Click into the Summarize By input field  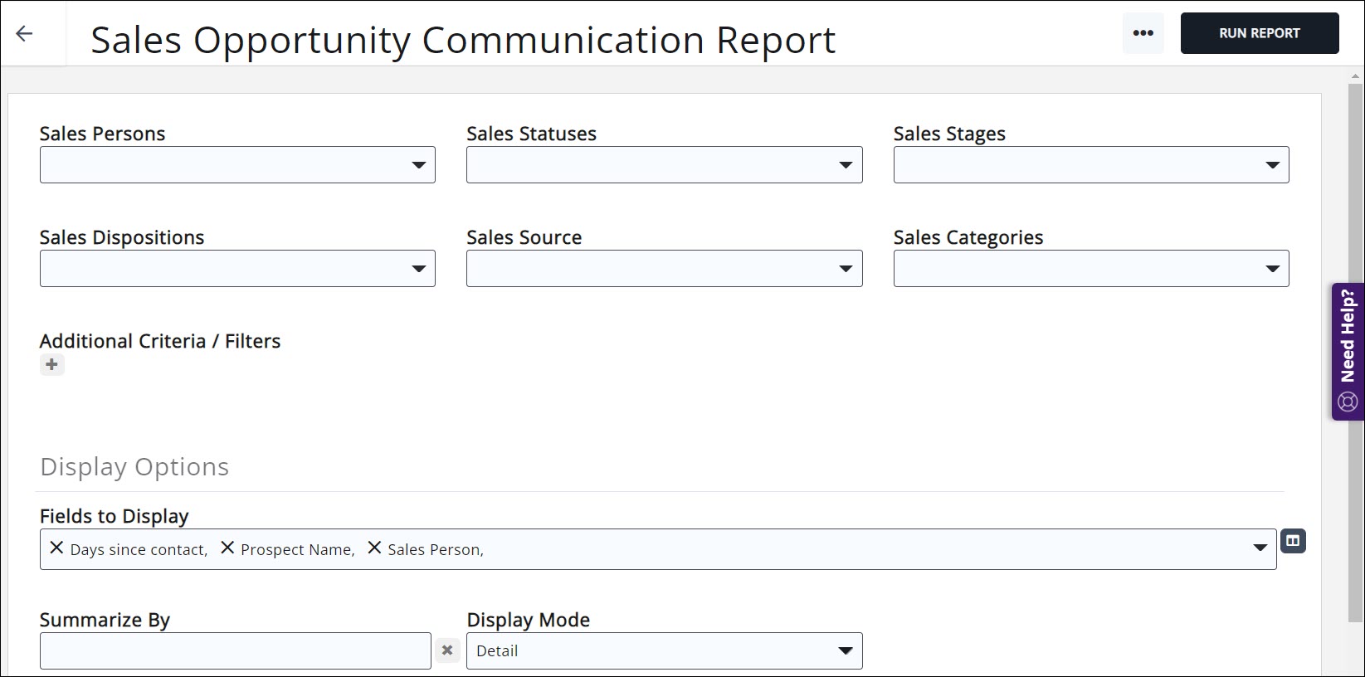(235, 650)
